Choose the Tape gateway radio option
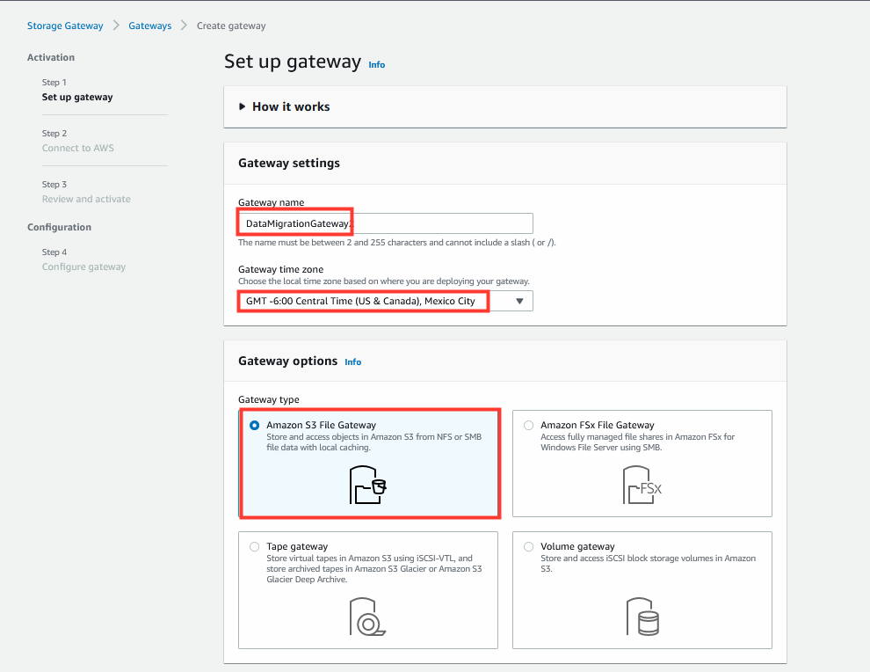870x672 pixels. (254, 546)
